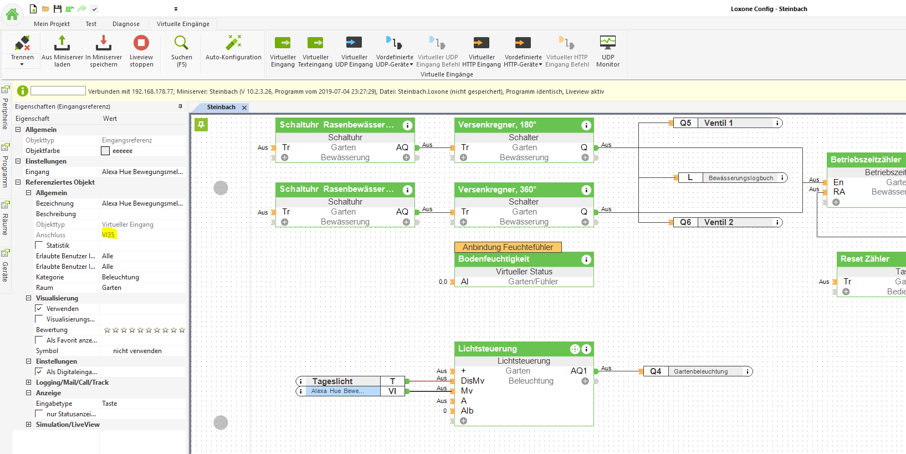Image resolution: width=906 pixels, height=454 pixels.
Task: Open the Suchen (F5) search tool
Action: click(181, 43)
